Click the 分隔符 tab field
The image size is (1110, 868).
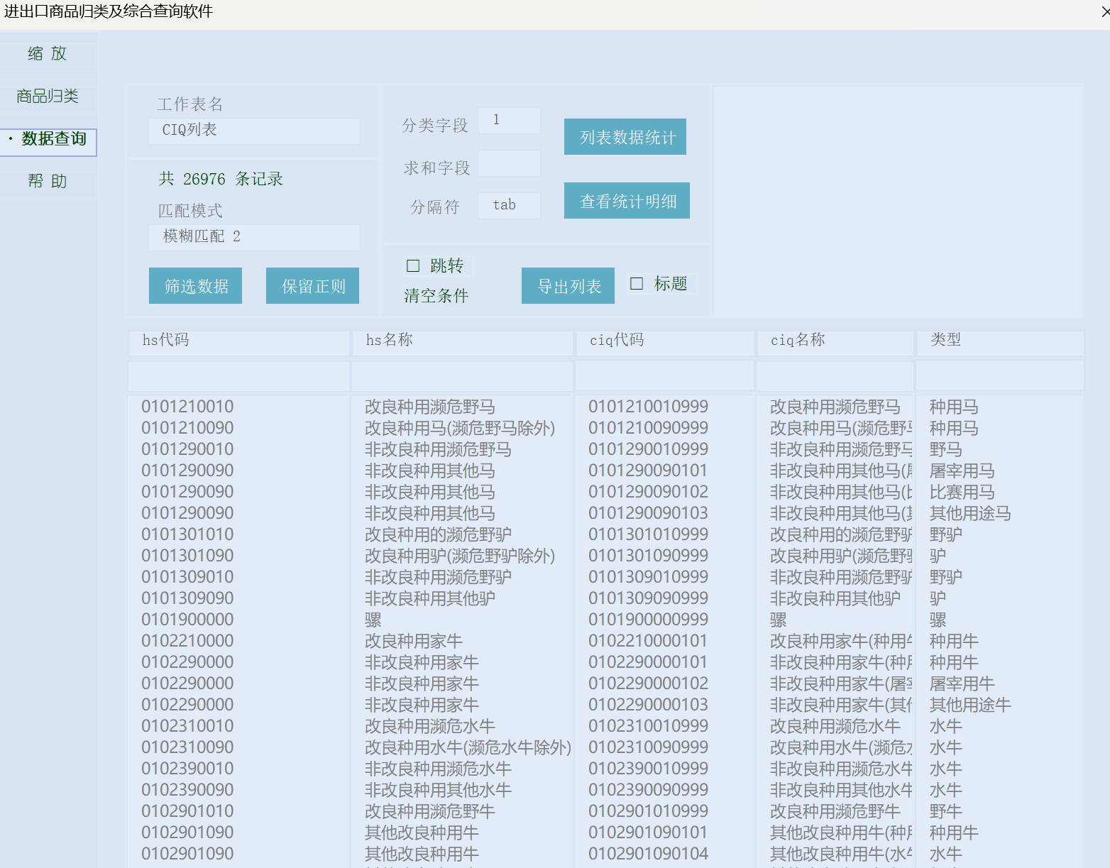[x=509, y=206]
